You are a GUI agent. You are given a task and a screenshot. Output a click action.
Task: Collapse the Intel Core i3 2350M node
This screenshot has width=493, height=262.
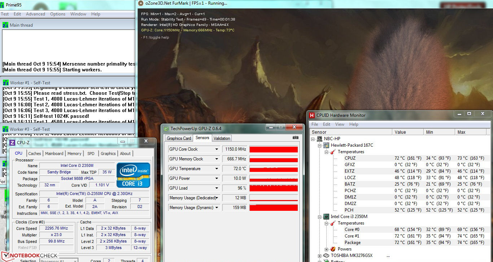coord(320,217)
